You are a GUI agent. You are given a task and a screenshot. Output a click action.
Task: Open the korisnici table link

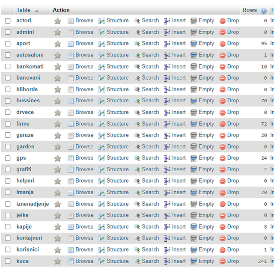[x=27, y=249]
